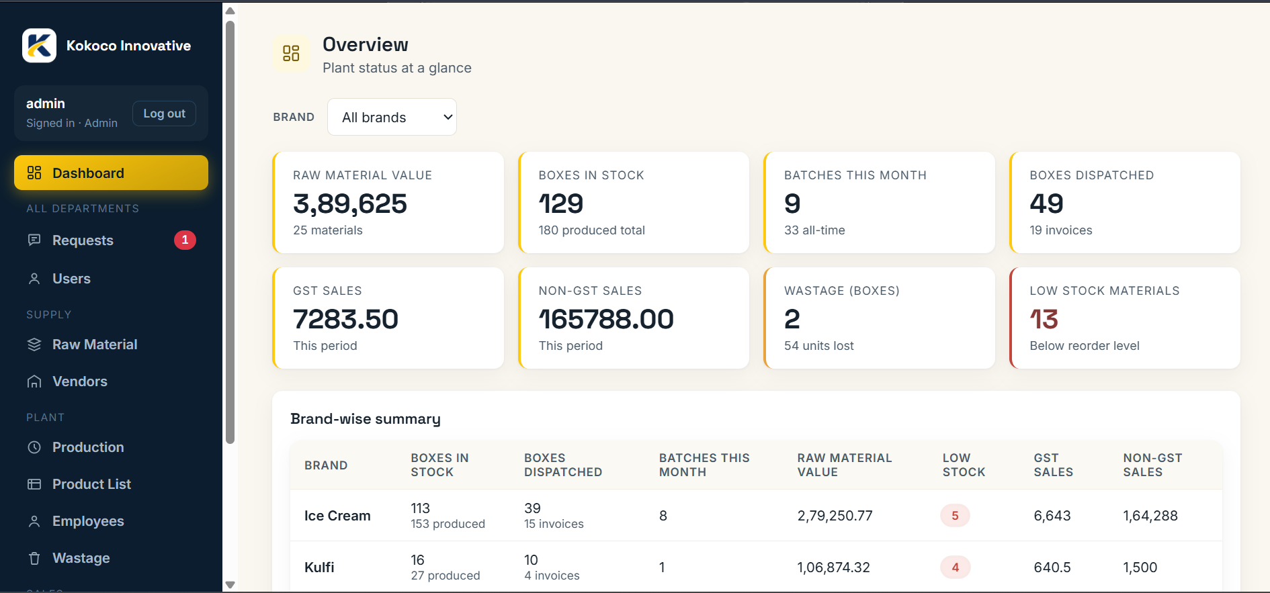Click the Raw Material Value column header
The width and height of the screenshot is (1270, 593).
tap(845, 465)
